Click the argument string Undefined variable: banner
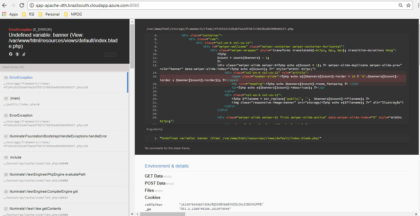The image size is (420, 216). (240, 138)
